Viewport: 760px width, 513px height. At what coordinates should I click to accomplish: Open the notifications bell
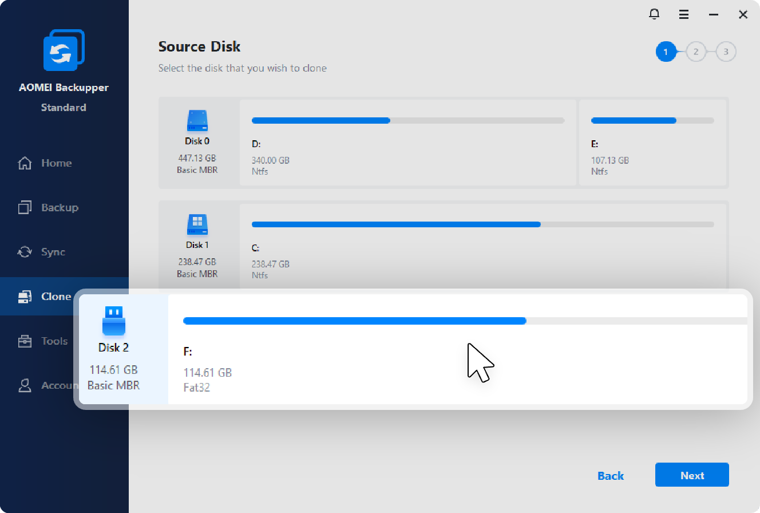coord(654,14)
